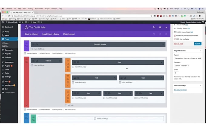Click Insert Column(s) in the green row
The width and height of the screenshot is (206, 137).
click(101, 119)
